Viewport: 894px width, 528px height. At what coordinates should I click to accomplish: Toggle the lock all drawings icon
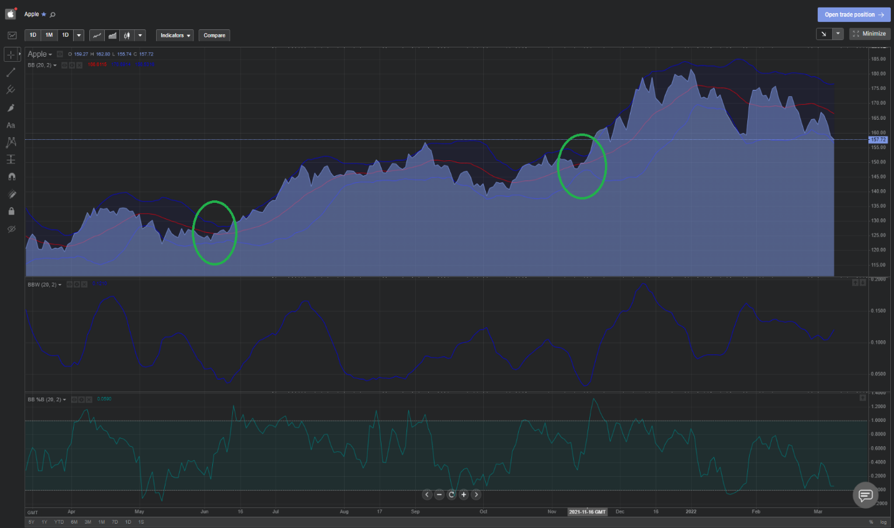coord(11,212)
